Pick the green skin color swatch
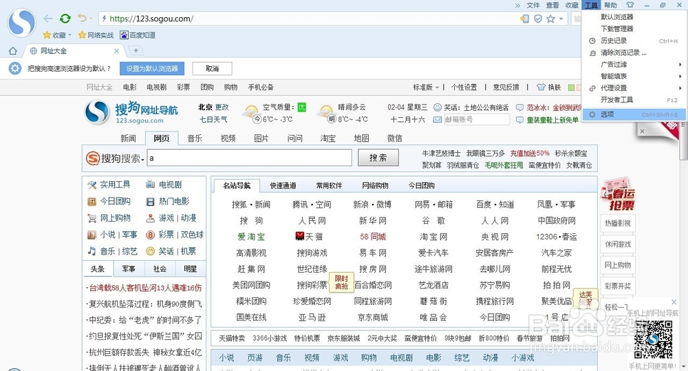The width and height of the screenshot is (688, 371). 571,87
